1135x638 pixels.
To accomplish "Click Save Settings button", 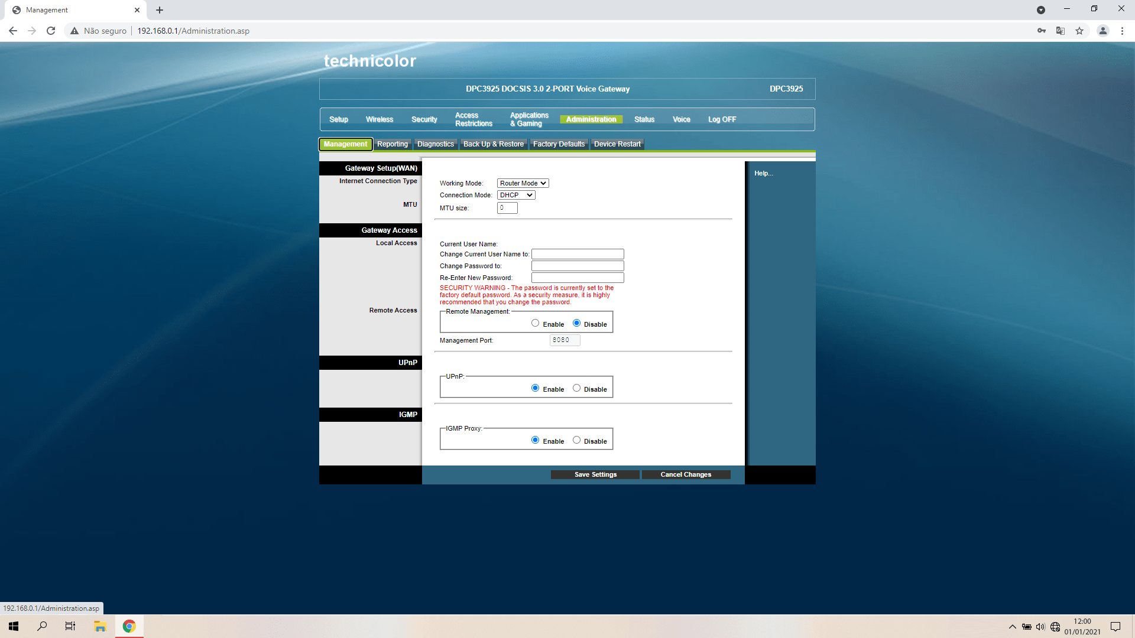I will point(595,474).
